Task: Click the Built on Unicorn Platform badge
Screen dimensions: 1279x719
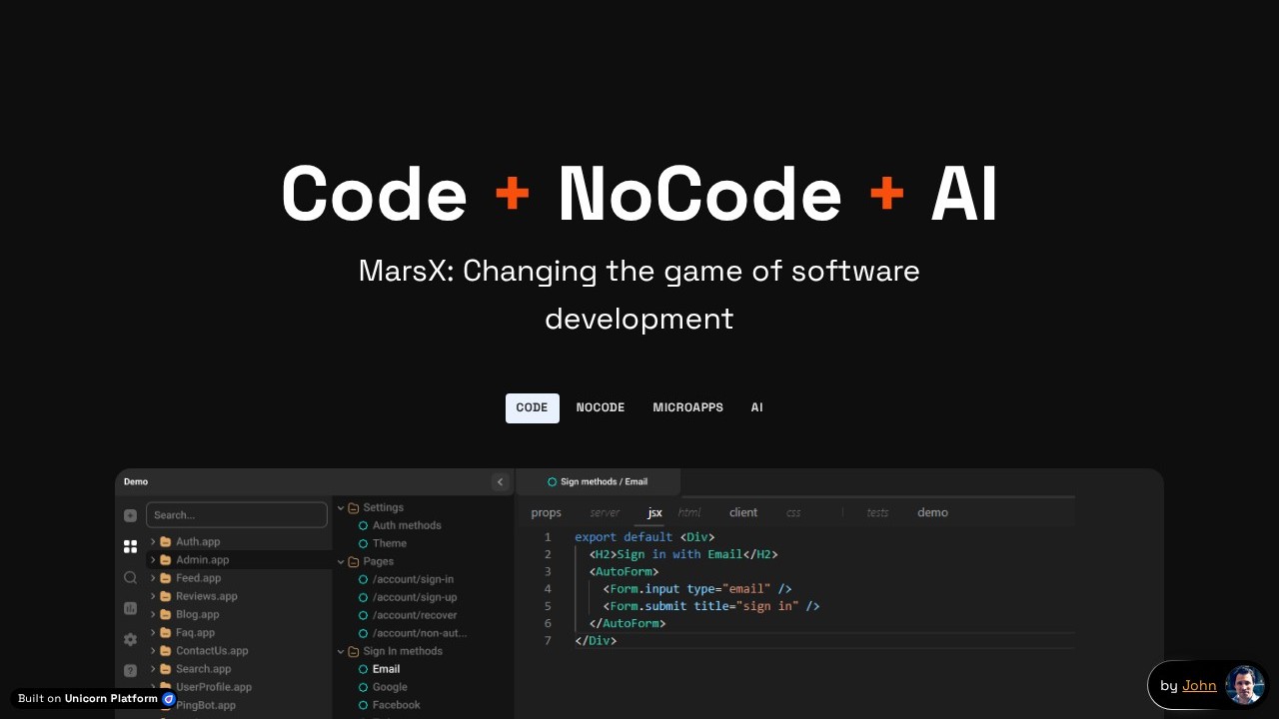Action: click(x=88, y=699)
